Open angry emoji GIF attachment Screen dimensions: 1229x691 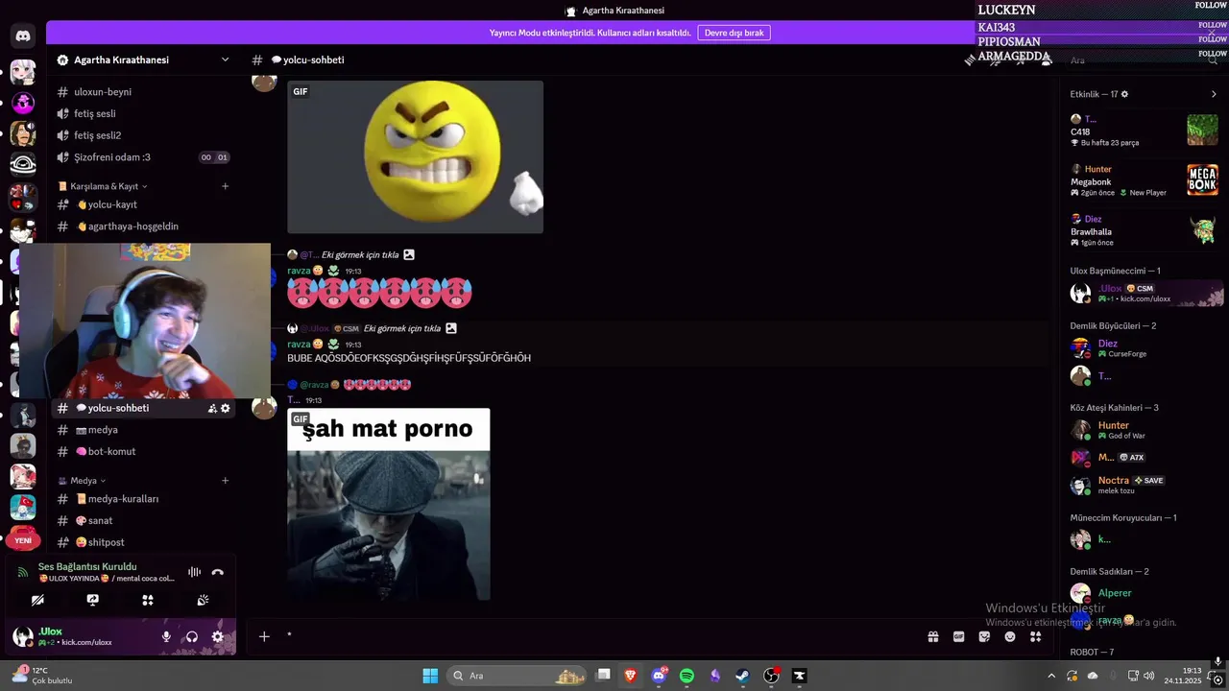415,156
